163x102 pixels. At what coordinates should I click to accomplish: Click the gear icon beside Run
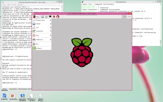(x=34, y=44)
